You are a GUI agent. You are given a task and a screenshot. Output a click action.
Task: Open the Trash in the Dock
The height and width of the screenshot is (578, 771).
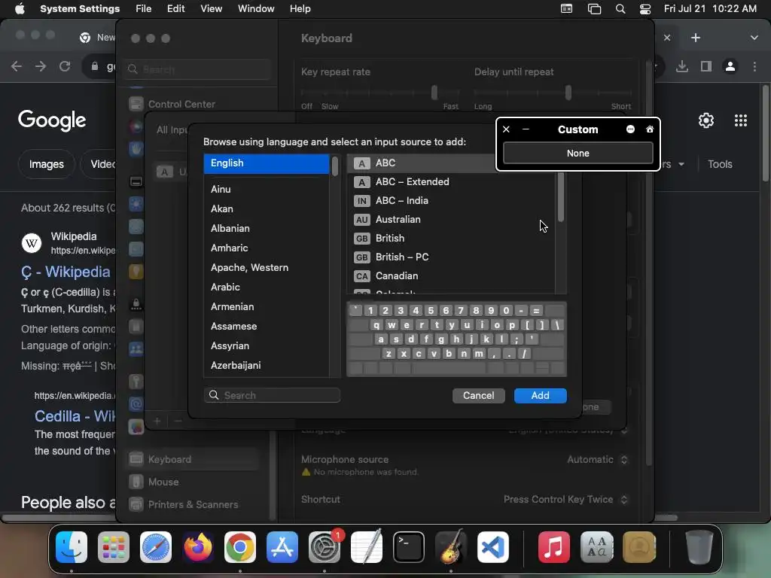click(x=699, y=547)
